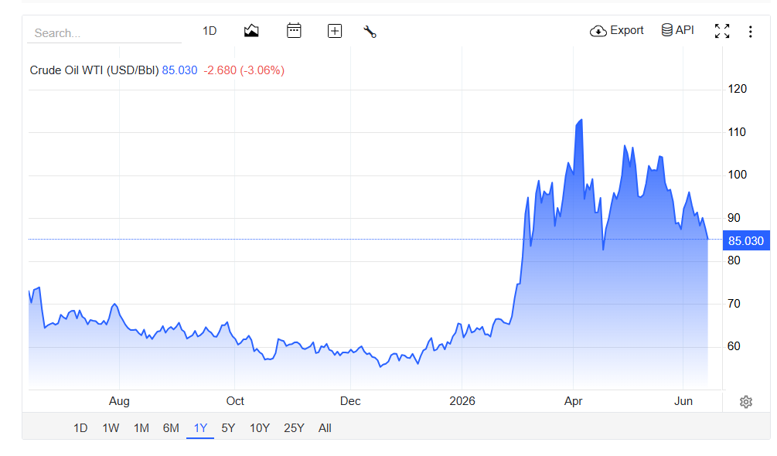Select the All time range
The height and width of the screenshot is (456, 777).
[x=325, y=427]
